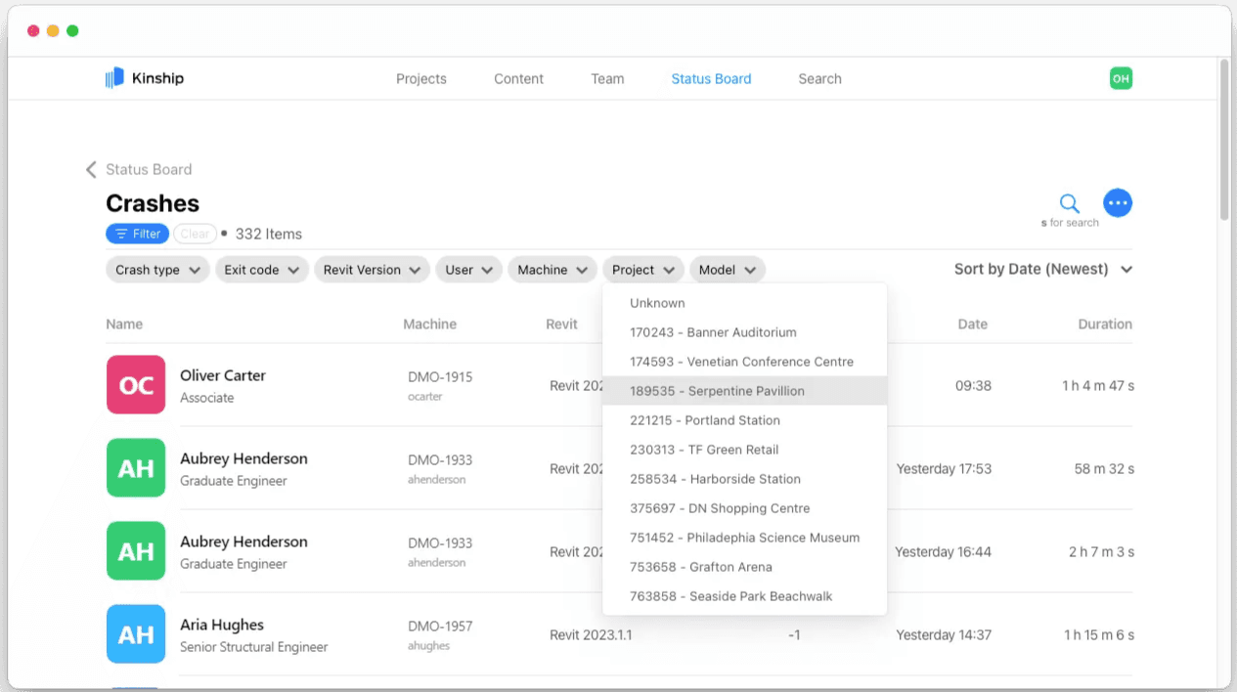This screenshot has height=692, width=1237.
Task: Click duration 2 h 7 m 3 s
Action: tap(1101, 552)
